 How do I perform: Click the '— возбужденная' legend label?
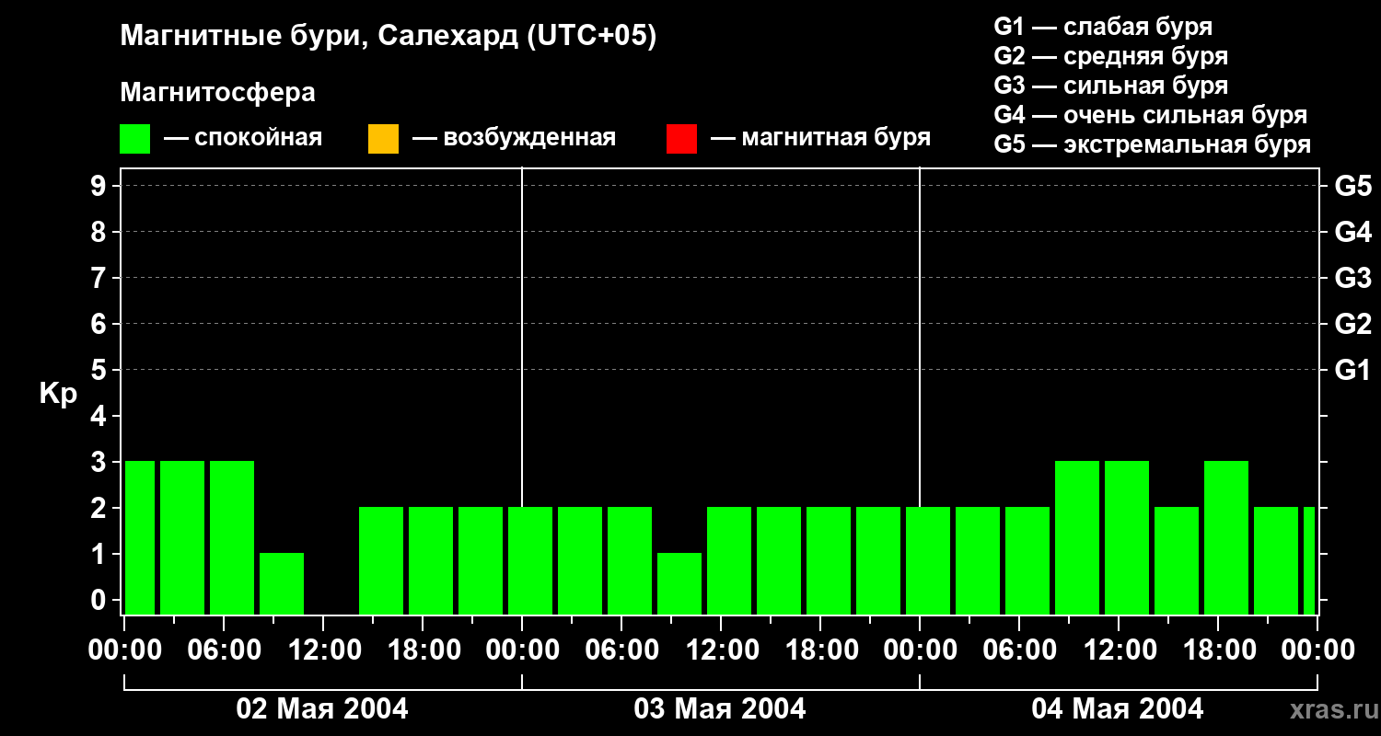click(514, 138)
